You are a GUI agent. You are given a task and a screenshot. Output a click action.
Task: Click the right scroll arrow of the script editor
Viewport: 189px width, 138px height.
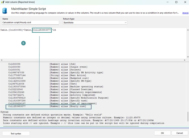click(187, 60)
